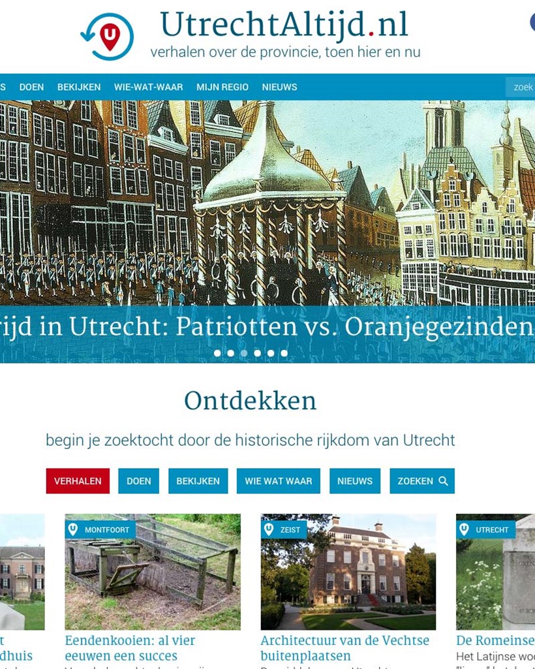Click the location pin on MONTFOORT tag
The height and width of the screenshot is (669, 535).
click(73, 529)
